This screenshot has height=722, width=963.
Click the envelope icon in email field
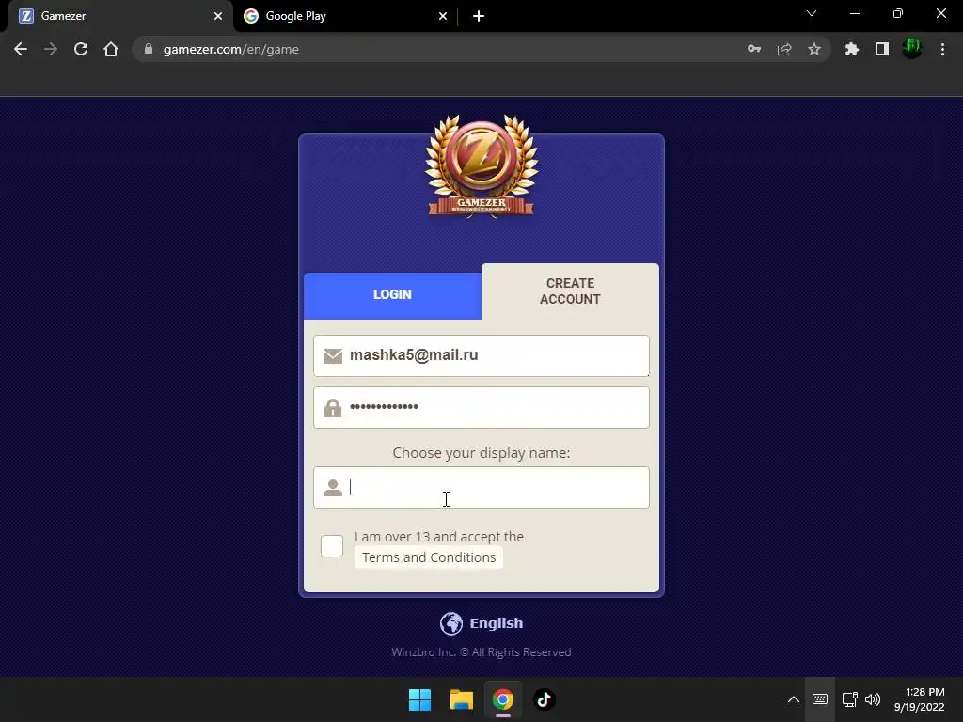[333, 356]
